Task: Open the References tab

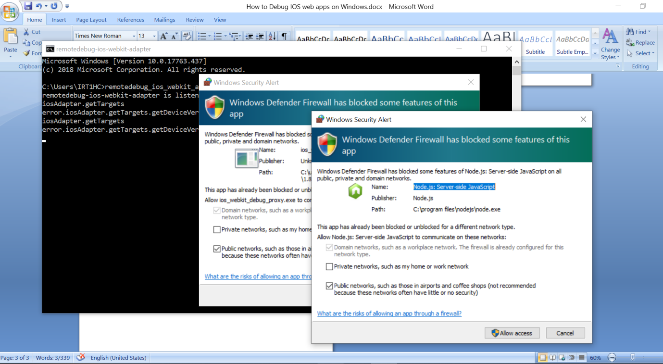Action: point(131,20)
